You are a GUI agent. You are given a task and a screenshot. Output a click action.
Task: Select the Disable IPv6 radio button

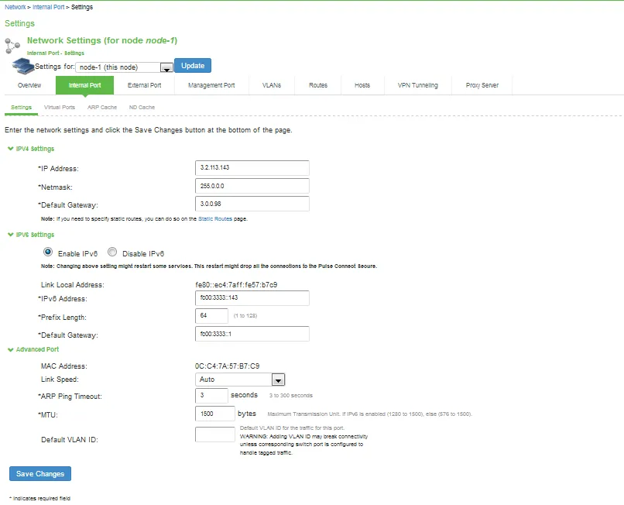(x=112, y=252)
